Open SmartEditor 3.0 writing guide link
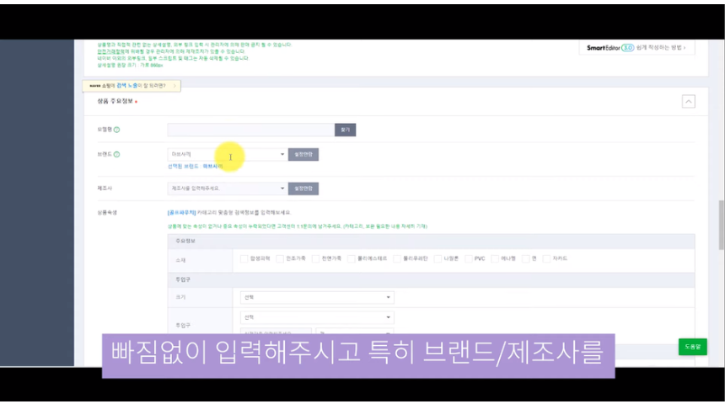This screenshot has width=725, height=404. click(x=636, y=48)
